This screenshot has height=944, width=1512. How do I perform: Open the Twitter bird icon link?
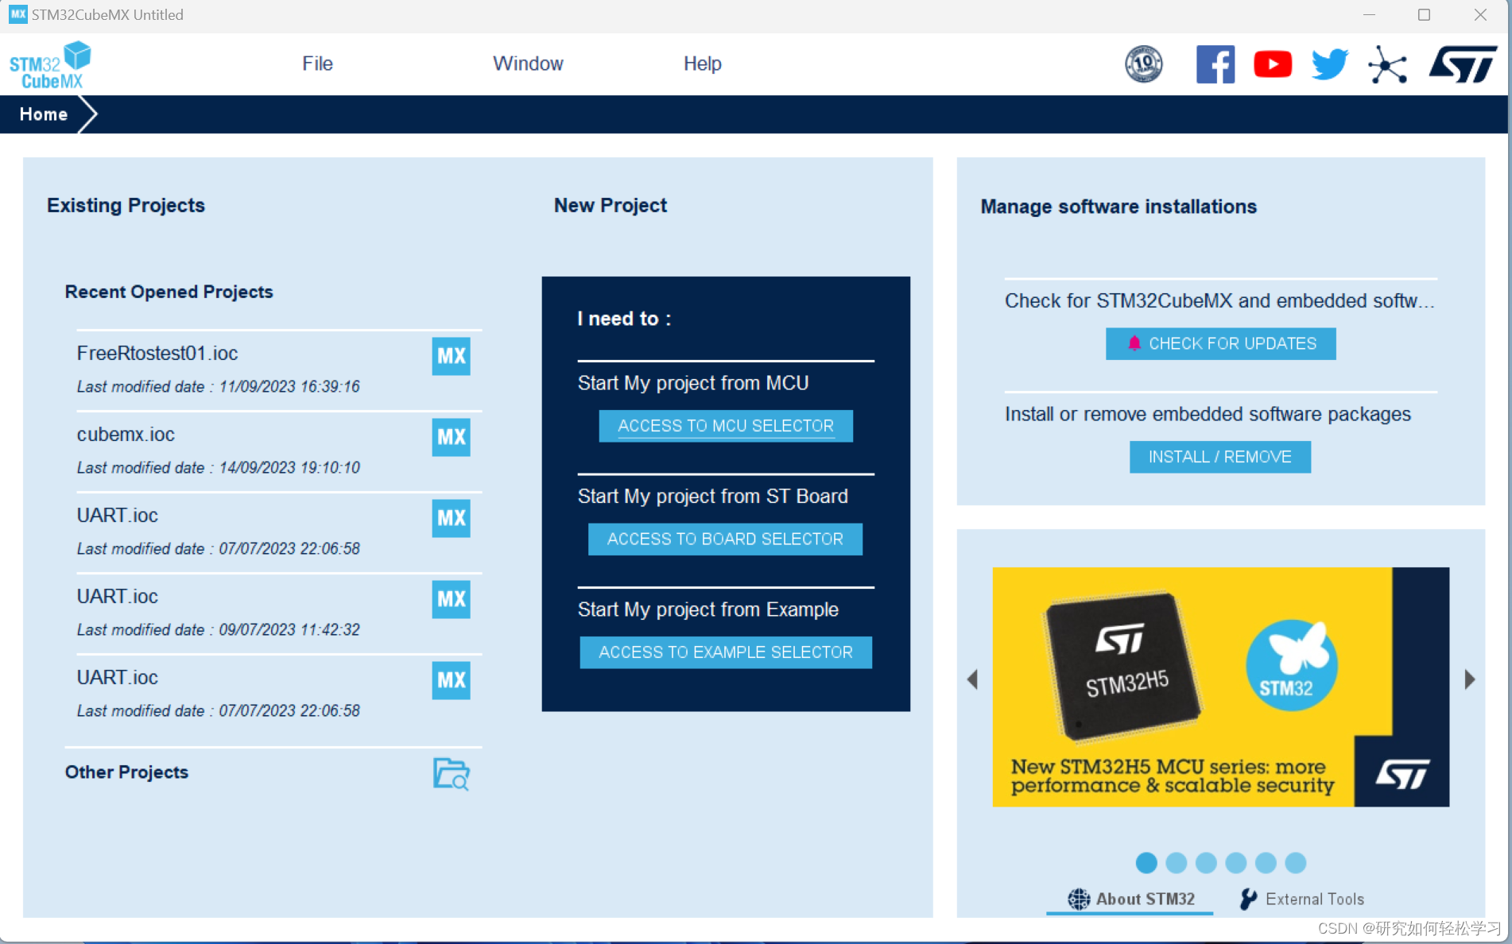[1330, 64]
